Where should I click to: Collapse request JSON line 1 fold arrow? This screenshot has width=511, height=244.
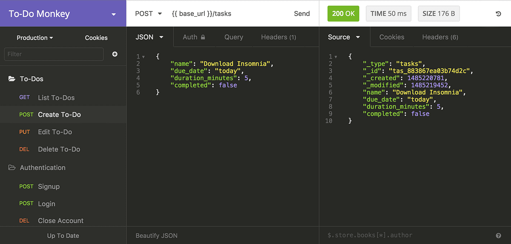144,57
